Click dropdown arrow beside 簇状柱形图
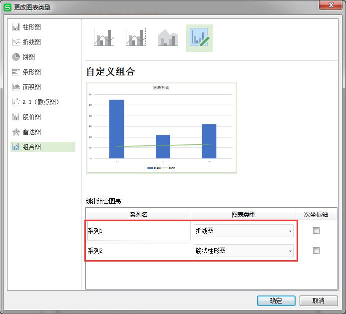 [290, 251]
